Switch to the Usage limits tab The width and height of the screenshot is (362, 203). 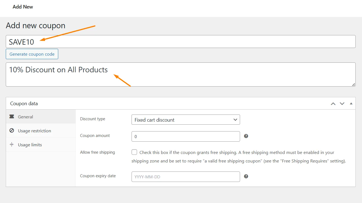(41, 145)
